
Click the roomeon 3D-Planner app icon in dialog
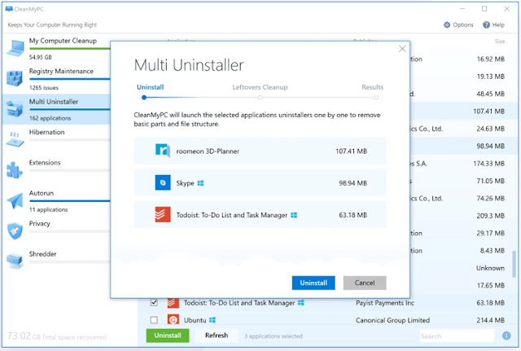click(163, 151)
